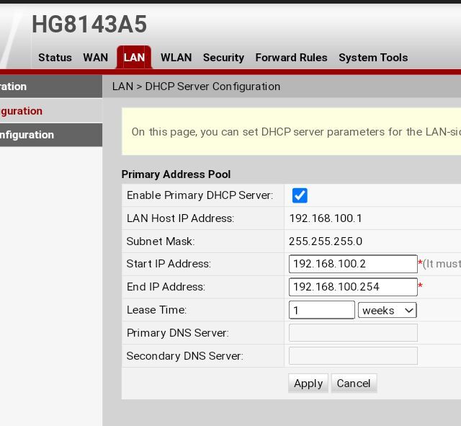Image resolution: width=461 pixels, height=426 pixels.
Task: Open the Security tab
Action: pyautogui.click(x=223, y=58)
